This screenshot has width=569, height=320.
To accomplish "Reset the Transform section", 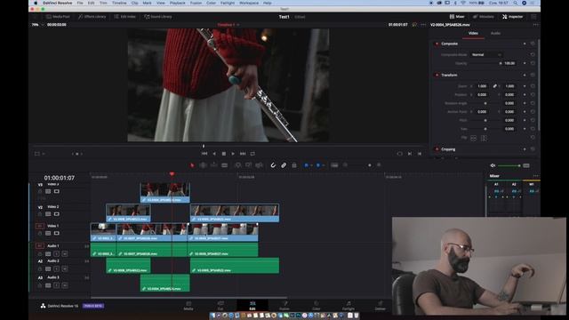I will click(533, 75).
